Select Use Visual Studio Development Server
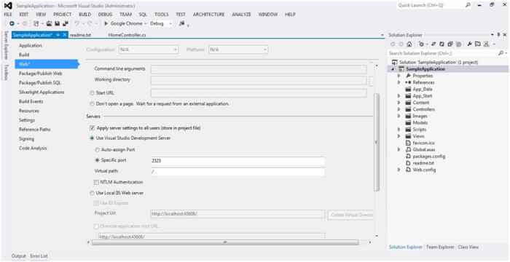This screenshot has width=510, height=262. [x=92, y=138]
